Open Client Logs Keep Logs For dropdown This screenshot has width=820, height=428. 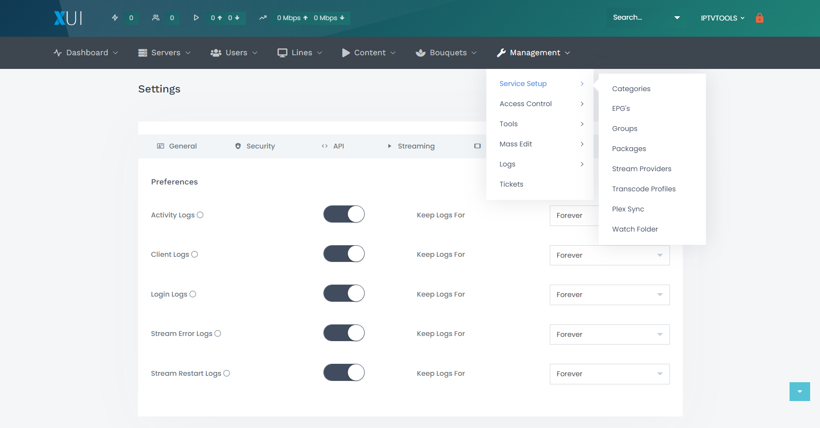click(609, 255)
